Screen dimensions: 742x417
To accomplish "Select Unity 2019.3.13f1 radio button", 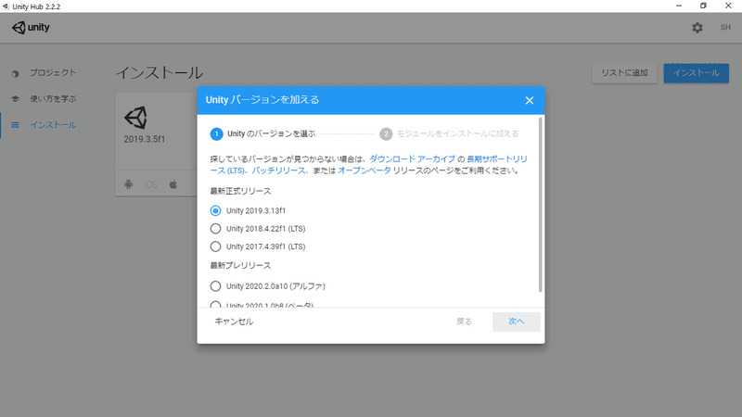I will tap(215, 210).
